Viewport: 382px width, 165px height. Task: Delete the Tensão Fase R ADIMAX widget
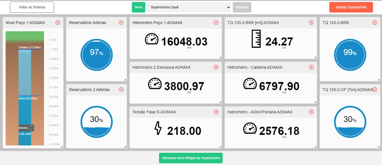[216, 112]
